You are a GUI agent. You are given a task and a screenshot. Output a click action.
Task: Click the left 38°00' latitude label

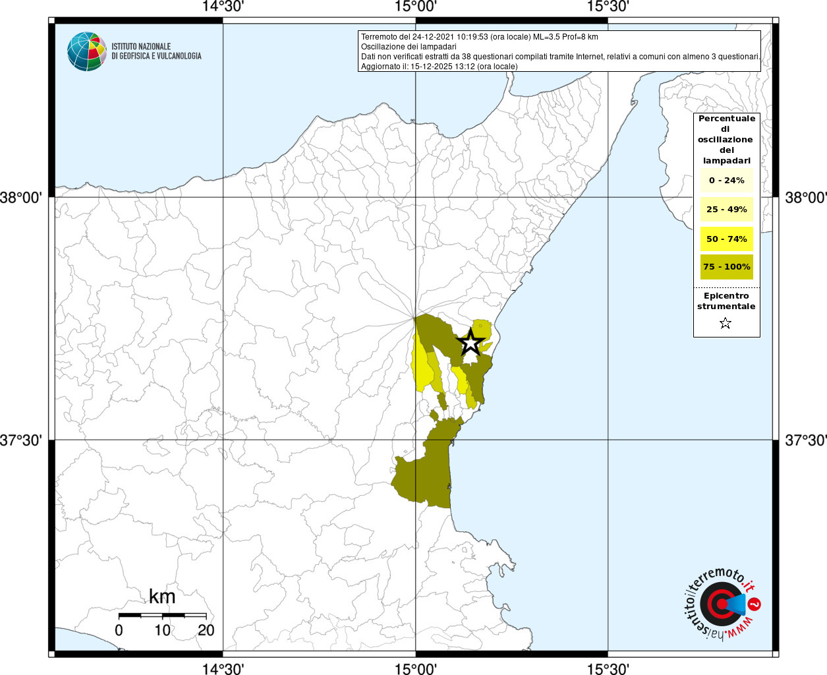tap(21, 197)
